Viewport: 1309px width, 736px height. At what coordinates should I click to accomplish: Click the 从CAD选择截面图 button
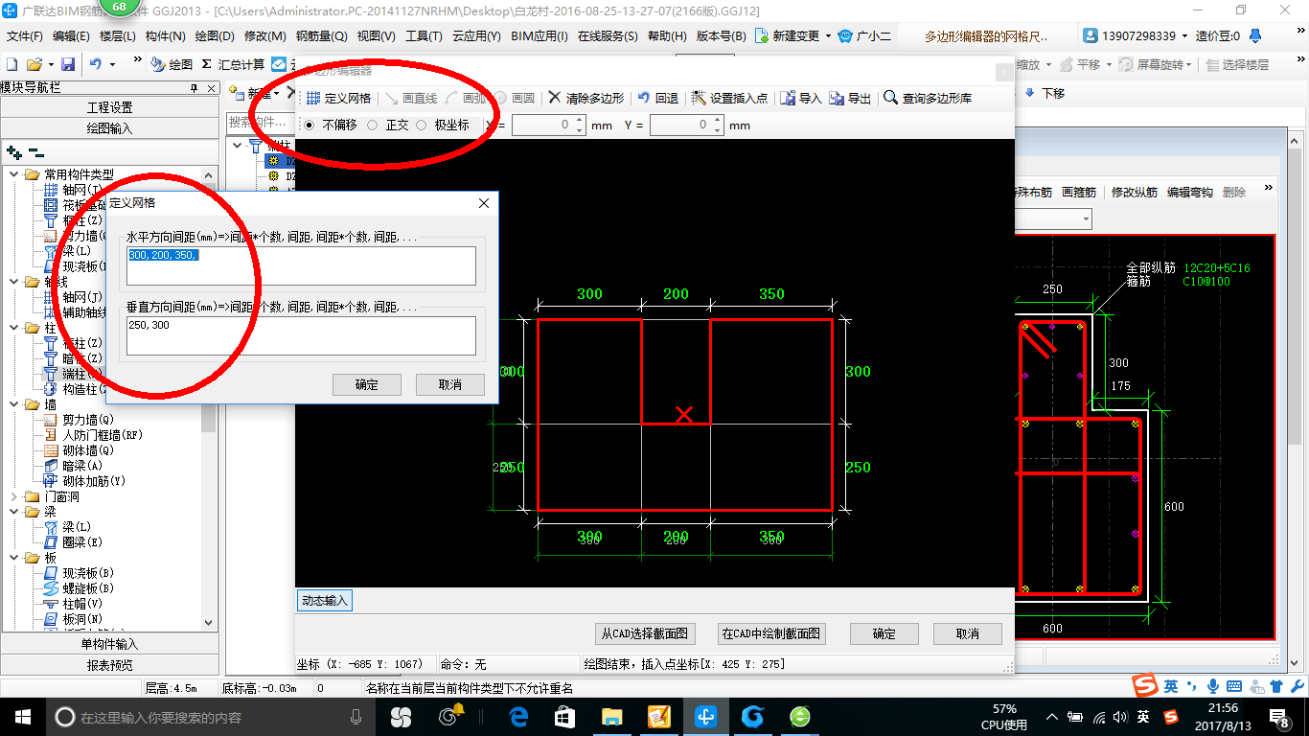[645, 633]
